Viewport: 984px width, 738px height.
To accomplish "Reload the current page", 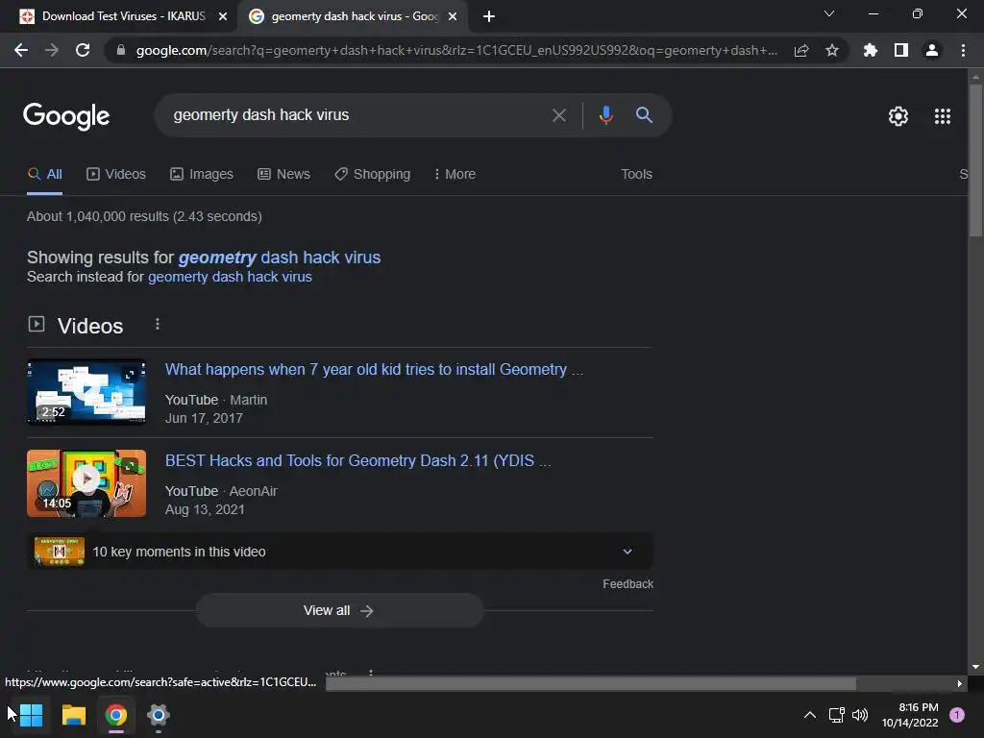I will pyautogui.click(x=83, y=50).
